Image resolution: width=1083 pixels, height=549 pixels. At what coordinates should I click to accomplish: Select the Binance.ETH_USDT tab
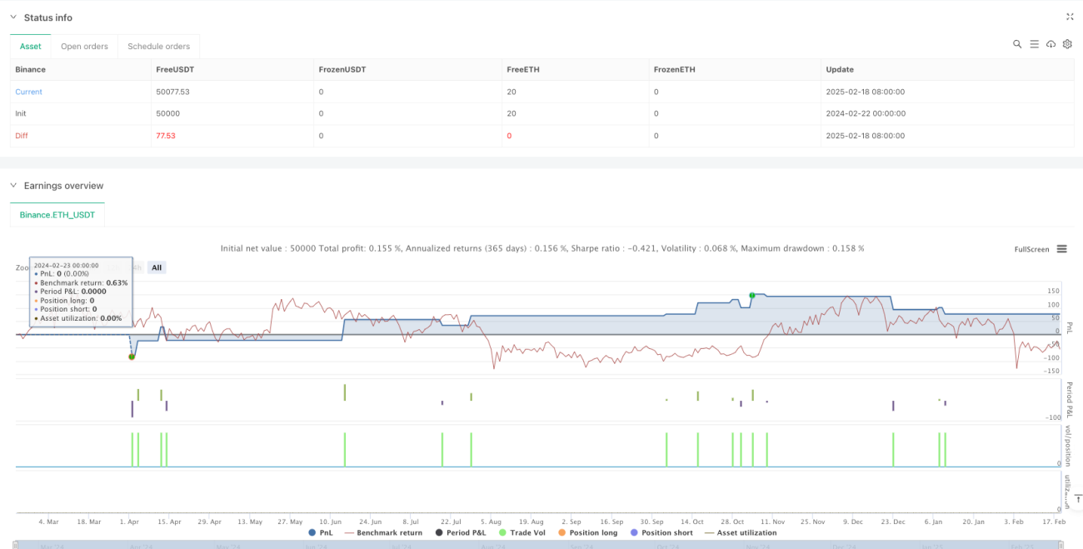coord(57,215)
